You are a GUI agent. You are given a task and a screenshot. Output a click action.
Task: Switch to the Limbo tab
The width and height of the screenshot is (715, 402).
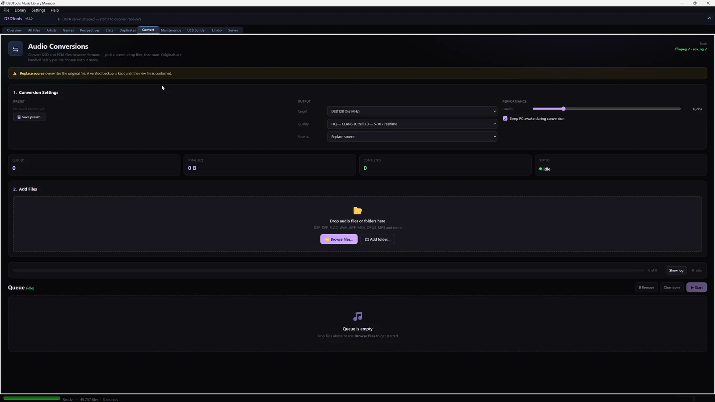(x=217, y=30)
